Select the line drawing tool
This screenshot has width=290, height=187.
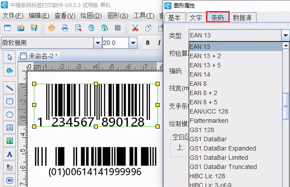coord(10,88)
